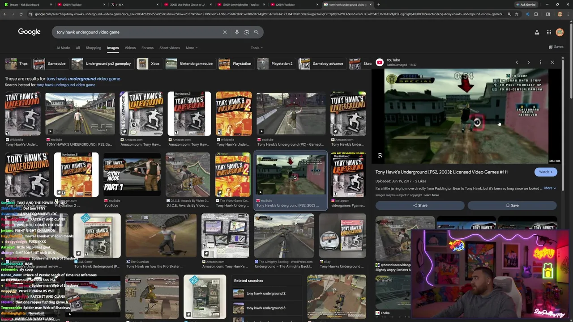Open Wikipedia Tony Hawk's Underground cover thumbnail
Viewport: 573px width, 322px height.
pos(22,114)
